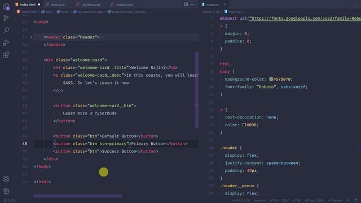The image size is (361, 203).
Task: Click the 'Learn more @ CyberDude' text
Action: click(90, 113)
